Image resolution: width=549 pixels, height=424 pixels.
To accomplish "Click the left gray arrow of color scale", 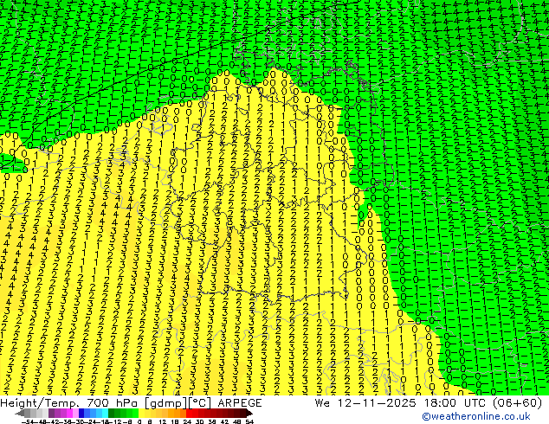I will [20, 413].
